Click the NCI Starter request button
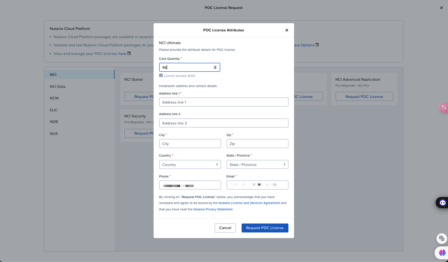This screenshot has height=262, width=448. click(x=139, y=96)
